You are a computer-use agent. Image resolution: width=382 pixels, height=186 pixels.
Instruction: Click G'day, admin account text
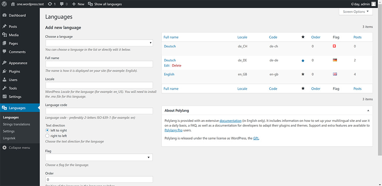(x=360, y=4)
